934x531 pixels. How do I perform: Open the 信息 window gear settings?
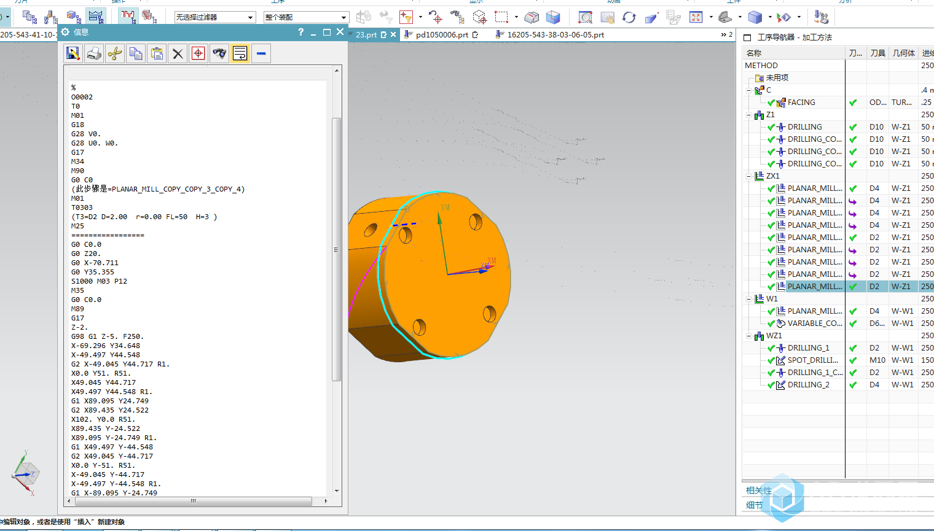coord(66,32)
